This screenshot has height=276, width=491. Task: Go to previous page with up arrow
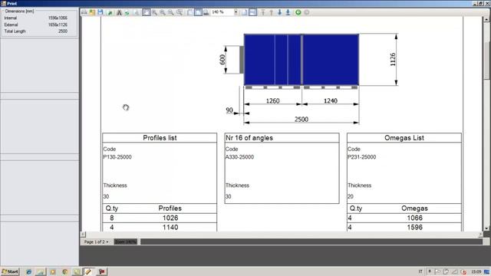pos(271,12)
